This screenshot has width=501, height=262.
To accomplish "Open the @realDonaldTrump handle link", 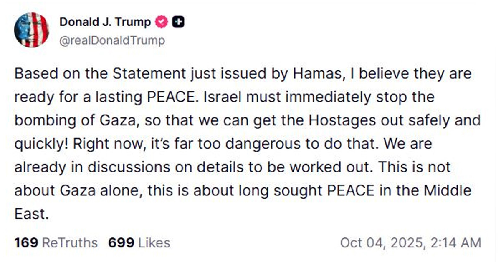I will [x=112, y=40].
